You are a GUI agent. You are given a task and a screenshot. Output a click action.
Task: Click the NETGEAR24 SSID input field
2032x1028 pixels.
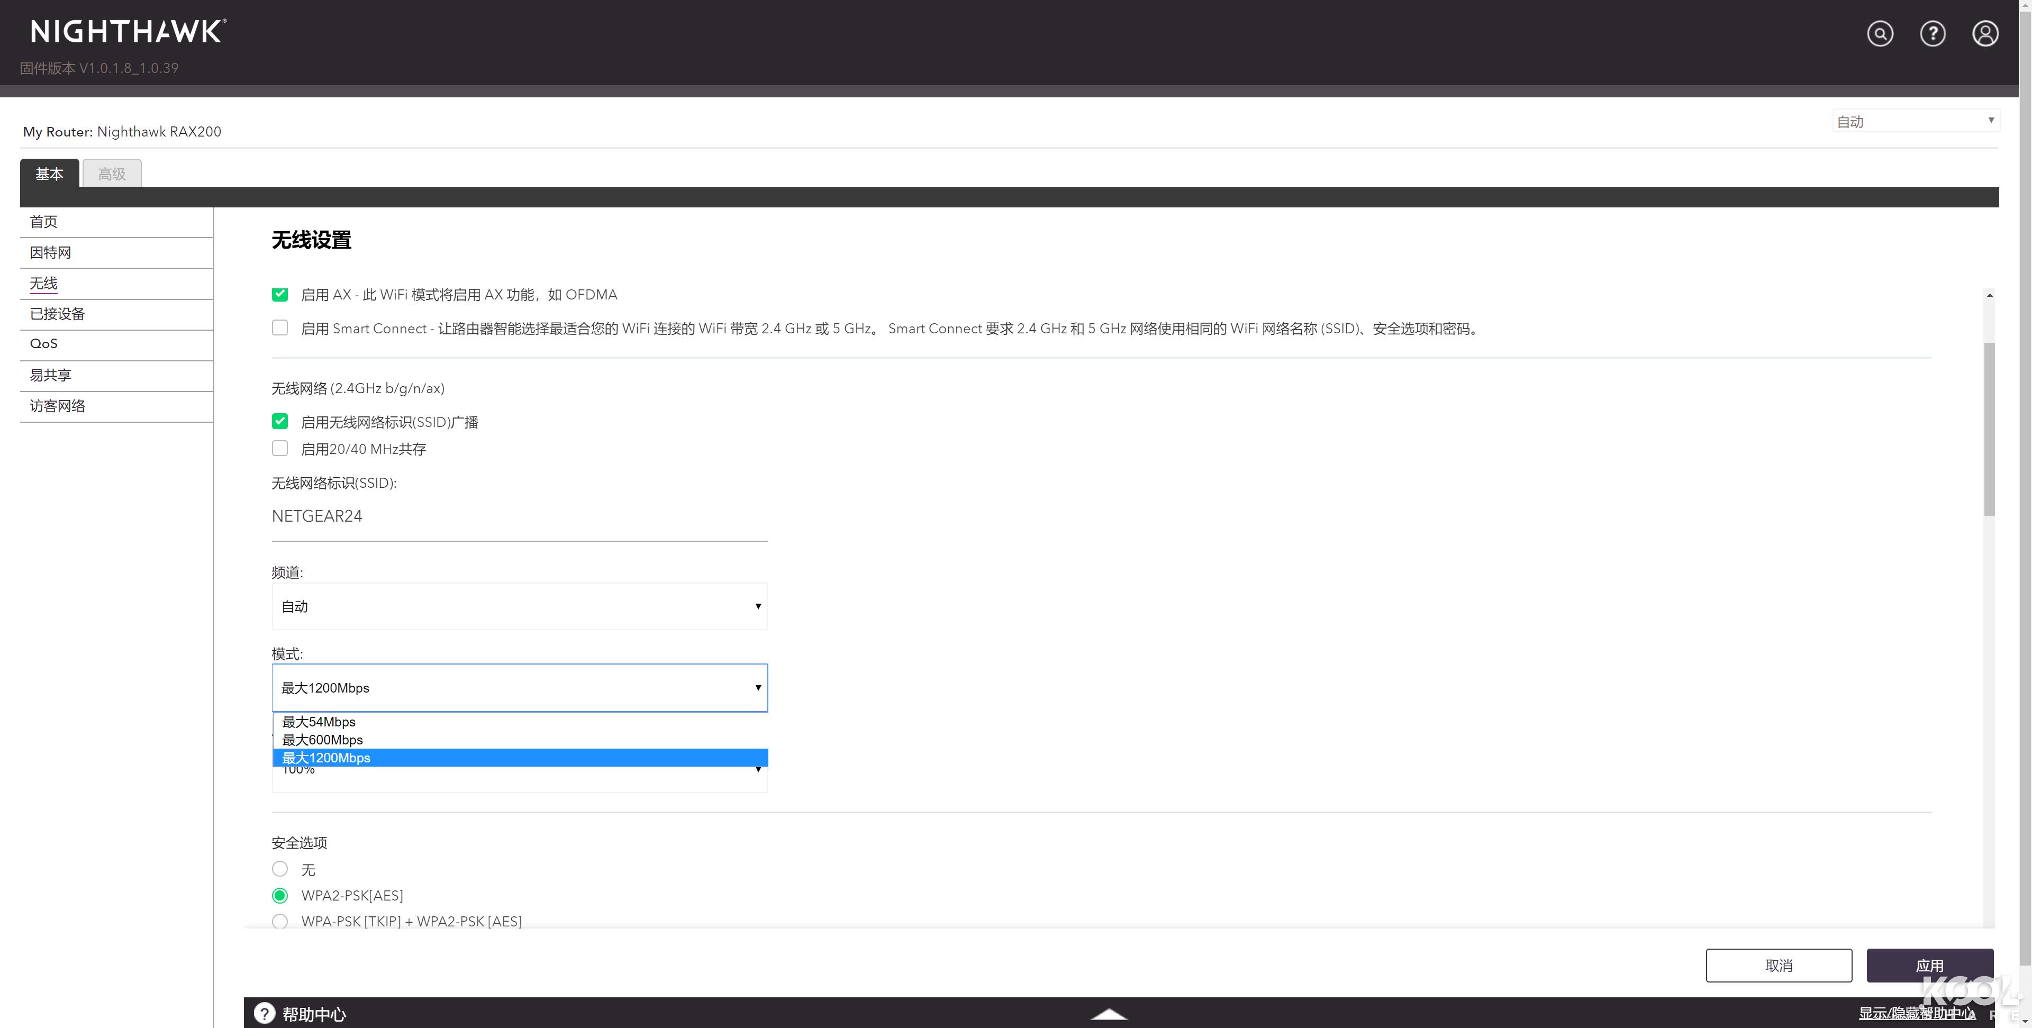(x=519, y=516)
